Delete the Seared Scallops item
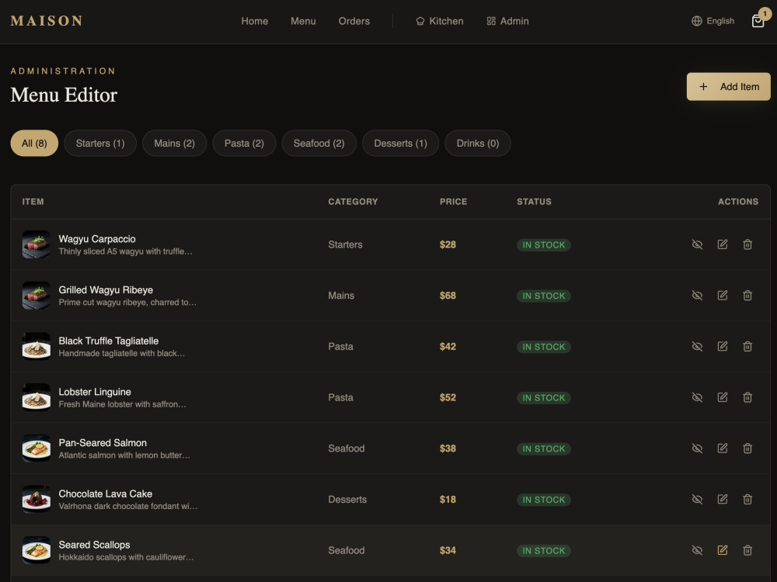Screen dimensions: 777x582 tap(747, 550)
